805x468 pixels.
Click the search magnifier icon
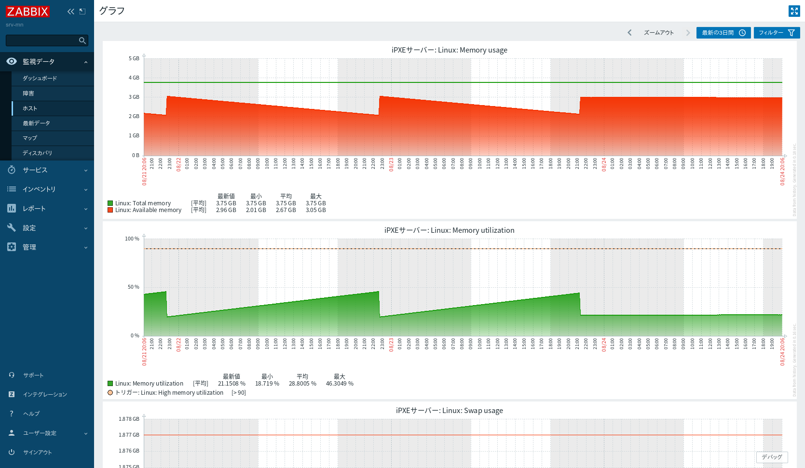point(82,40)
